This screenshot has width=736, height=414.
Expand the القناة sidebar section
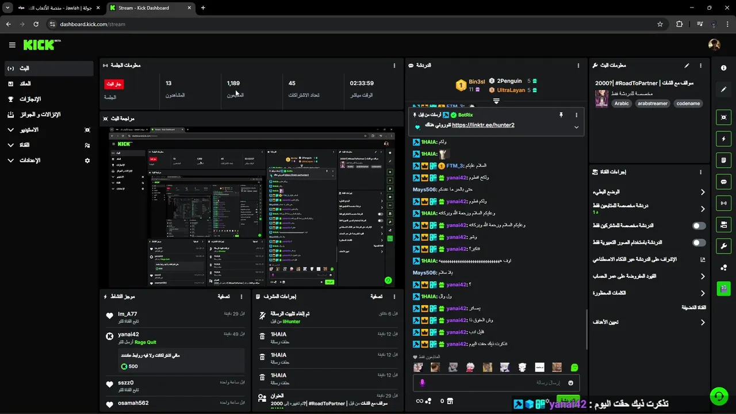(x=48, y=145)
